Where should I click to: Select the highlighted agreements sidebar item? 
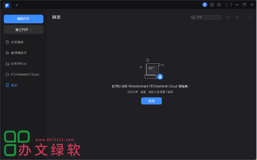tap(11, 85)
